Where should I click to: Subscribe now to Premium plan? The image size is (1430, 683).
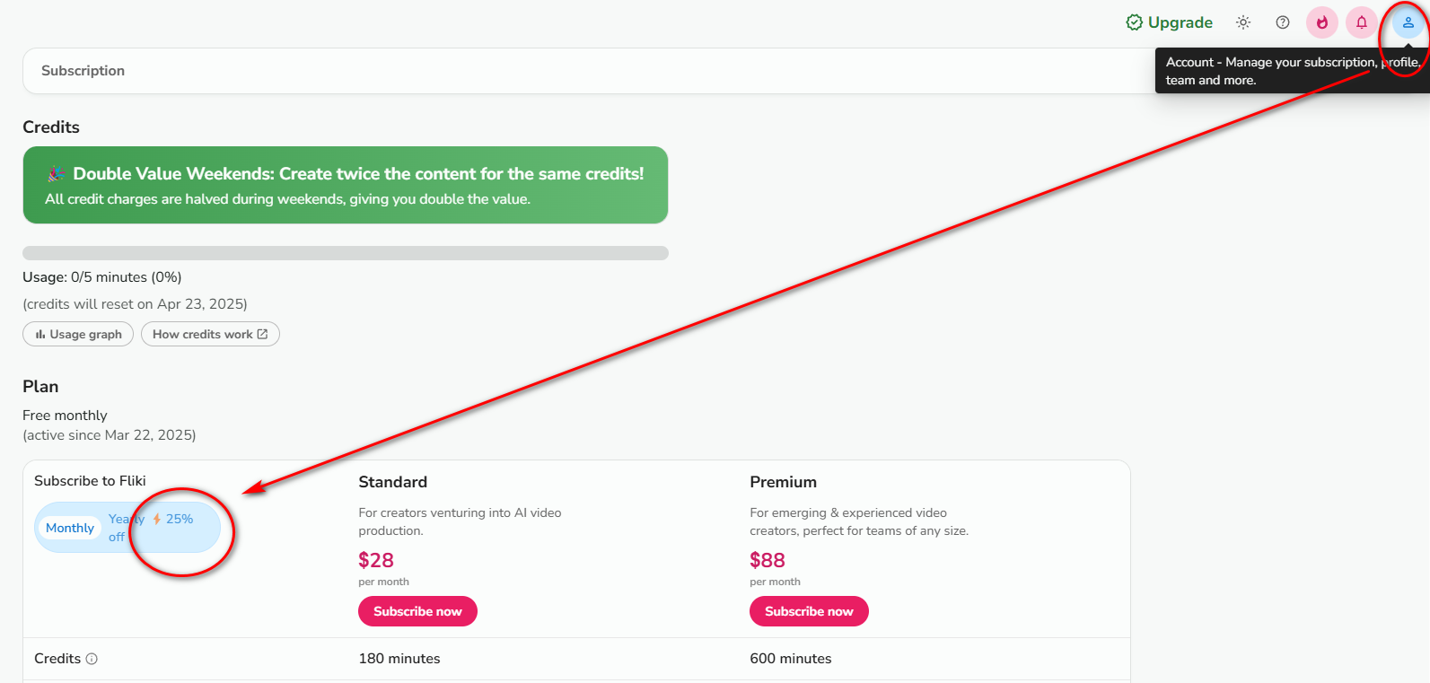click(x=809, y=611)
